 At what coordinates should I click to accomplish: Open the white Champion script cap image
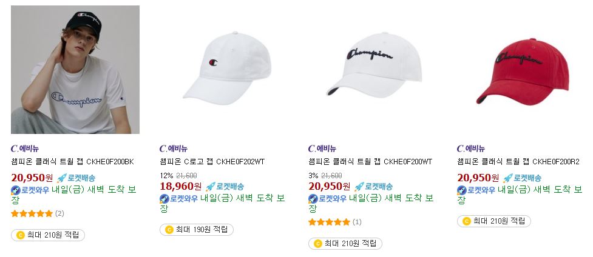click(373, 70)
